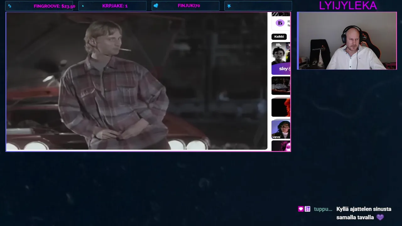402x226 pixels.
Task: Click the retweet-style icon beside FINGROOVE
Action: click(9, 6)
